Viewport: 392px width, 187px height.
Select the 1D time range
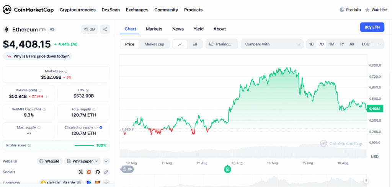coord(311,44)
